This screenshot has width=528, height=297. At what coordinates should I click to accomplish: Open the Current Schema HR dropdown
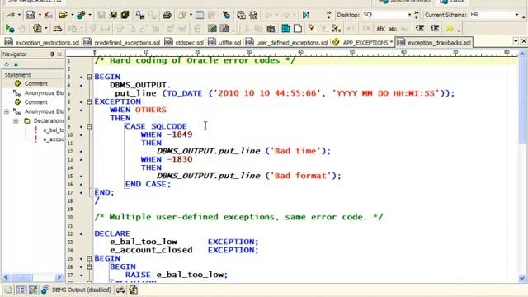[x=516, y=15]
